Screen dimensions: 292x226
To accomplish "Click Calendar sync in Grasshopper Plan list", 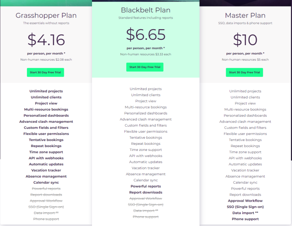I will pyautogui.click(x=46, y=182).
